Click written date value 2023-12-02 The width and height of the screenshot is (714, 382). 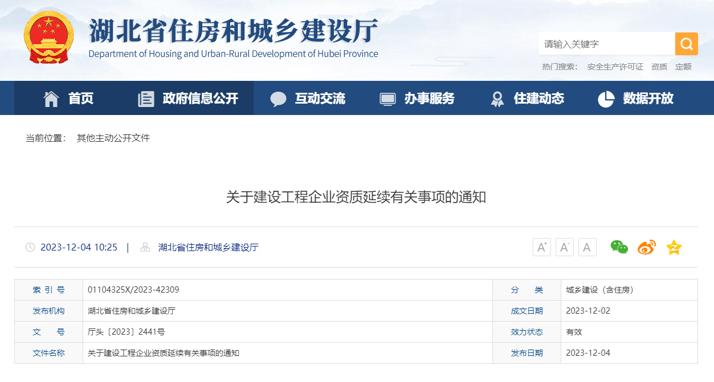pos(588,311)
